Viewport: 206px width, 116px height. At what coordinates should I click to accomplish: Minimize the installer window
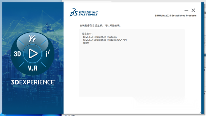click(186, 10)
